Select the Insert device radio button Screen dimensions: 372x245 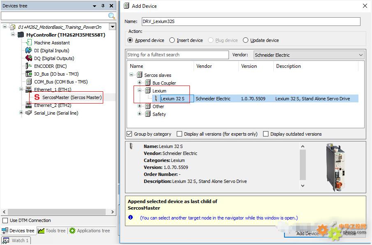tap(172, 40)
